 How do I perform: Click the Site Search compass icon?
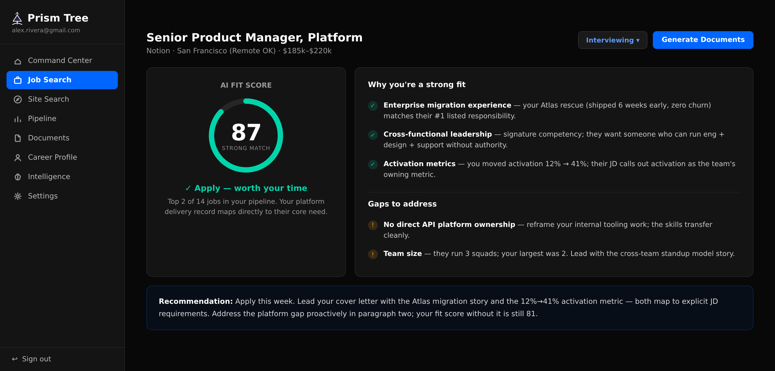18,99
